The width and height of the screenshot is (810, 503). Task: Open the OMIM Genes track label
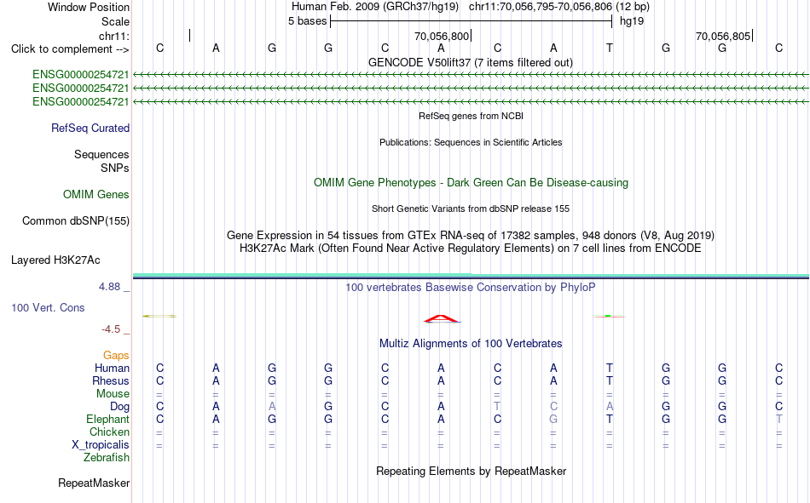[96, 195]
